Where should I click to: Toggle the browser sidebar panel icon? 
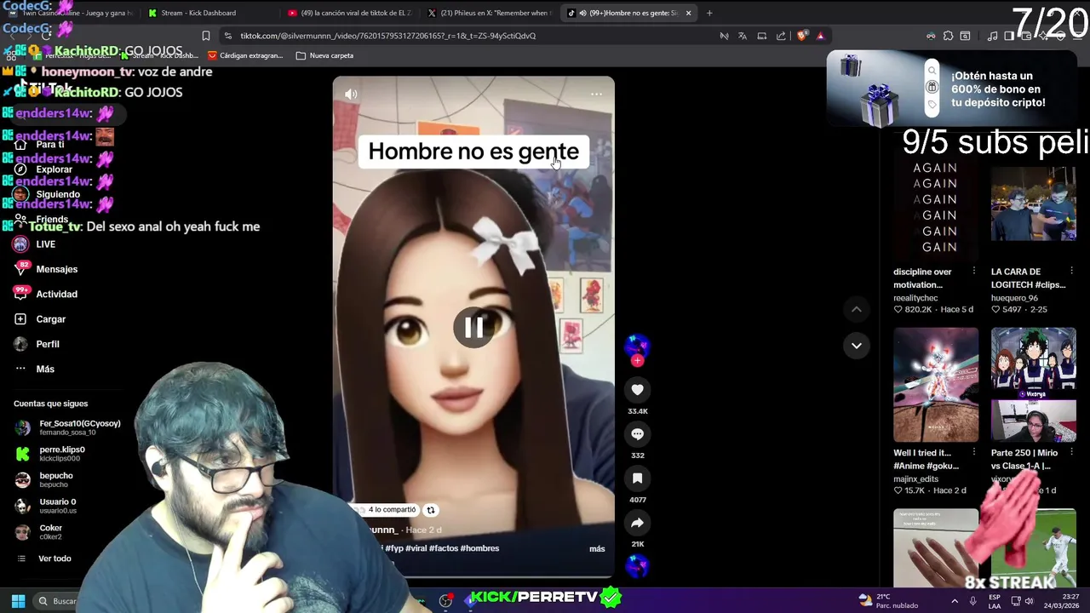pos(1009,36)
